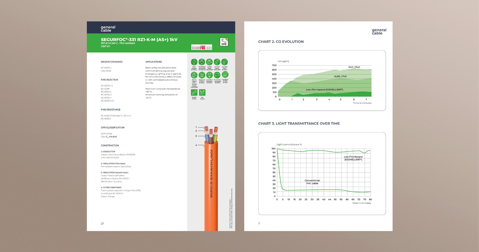
Task: Click the Low smoke opacity icon
Action: click(225, 62)
